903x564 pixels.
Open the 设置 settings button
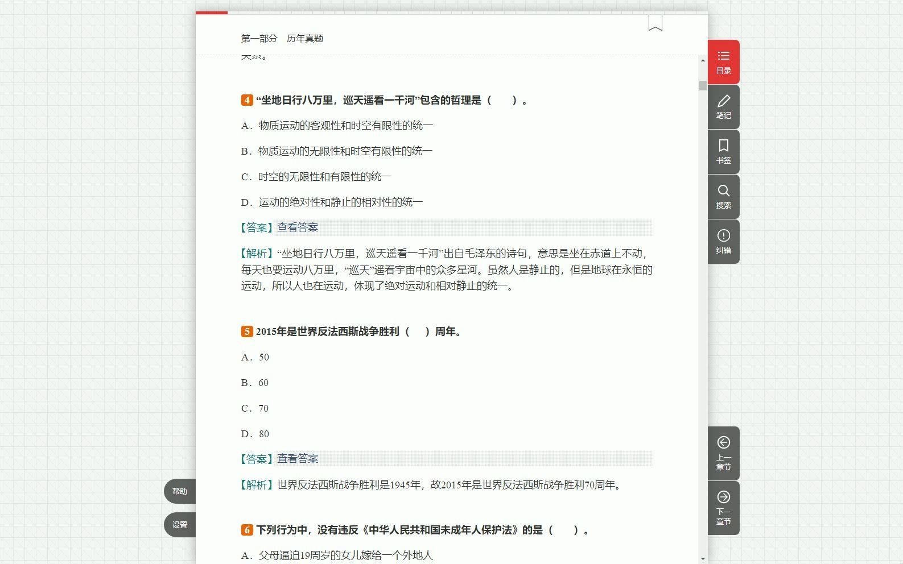coord(180,525)
